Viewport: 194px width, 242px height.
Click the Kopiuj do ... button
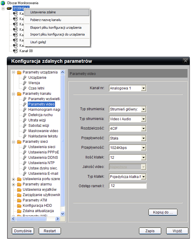pos(163,212)
